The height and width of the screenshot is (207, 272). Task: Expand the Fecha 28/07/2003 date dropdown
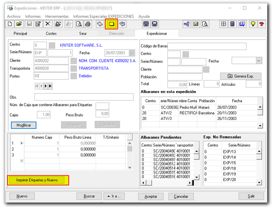pos(132,53)
